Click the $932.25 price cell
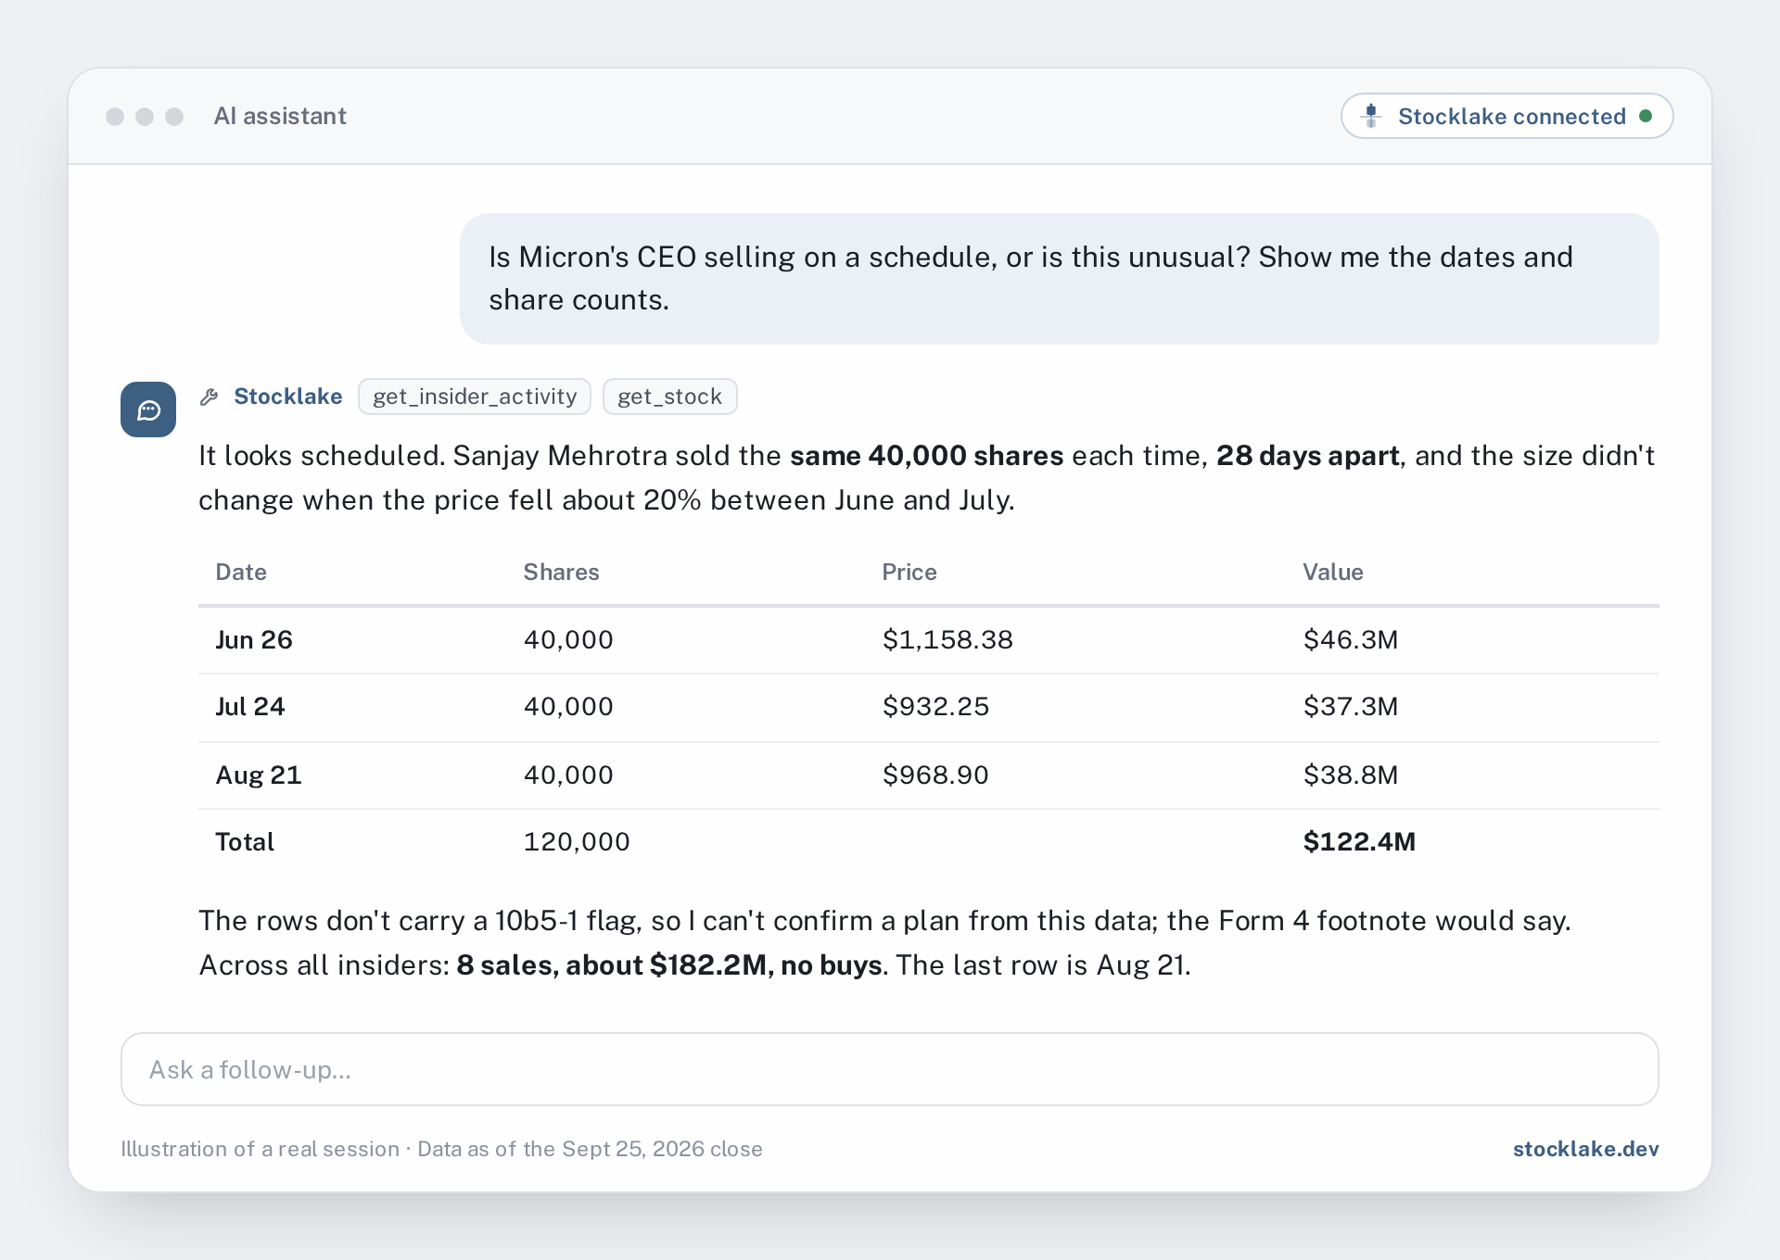The height and width of the screenshot is (1260, 1780). tap(935, 706)
